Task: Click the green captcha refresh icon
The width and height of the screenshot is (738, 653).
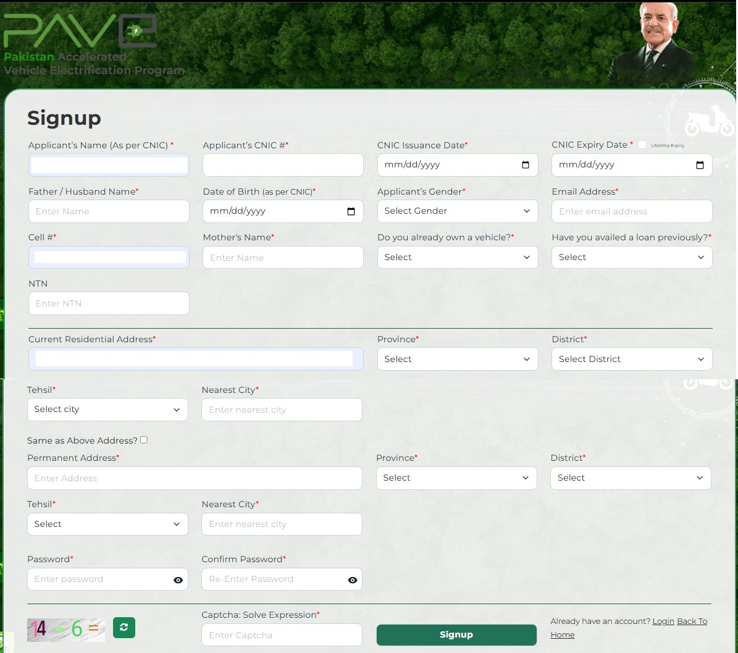Action: tap(124, 628)
